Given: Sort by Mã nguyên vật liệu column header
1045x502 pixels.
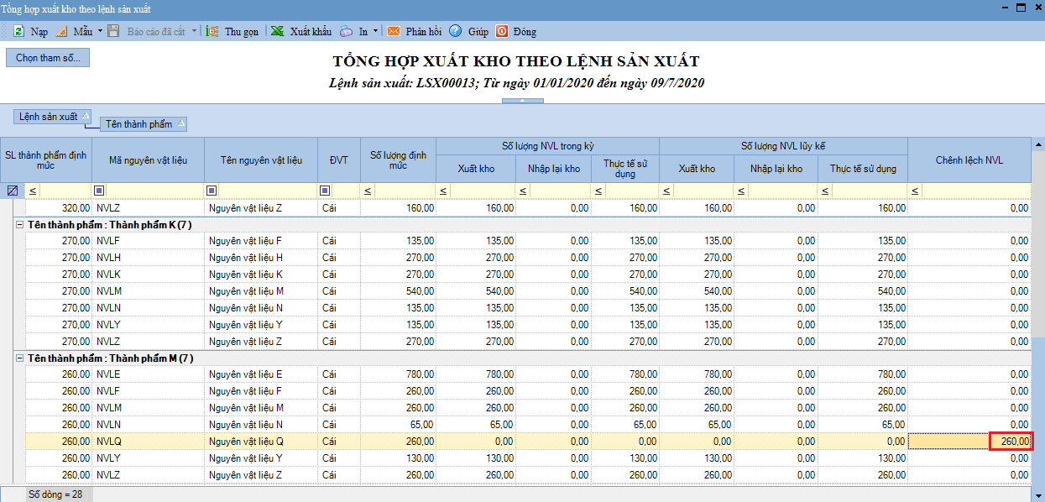Looking at the screenshot, I should (148, 159).
